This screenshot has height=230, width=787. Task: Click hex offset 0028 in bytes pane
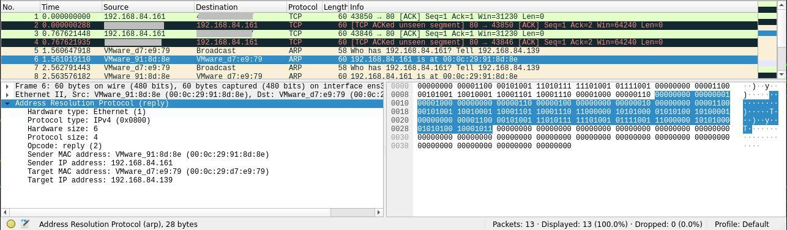click(399, 129)
